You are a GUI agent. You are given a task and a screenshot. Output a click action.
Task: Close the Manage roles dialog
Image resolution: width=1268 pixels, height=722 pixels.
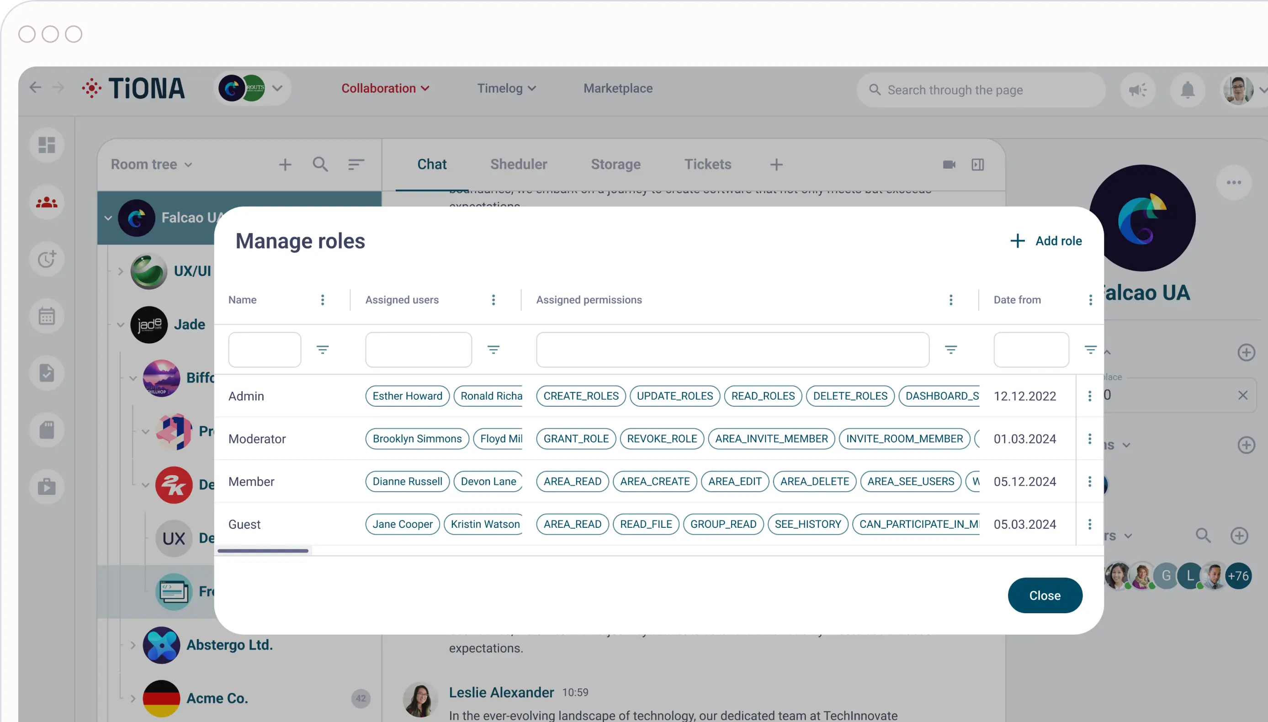[x=1045, y=595]
